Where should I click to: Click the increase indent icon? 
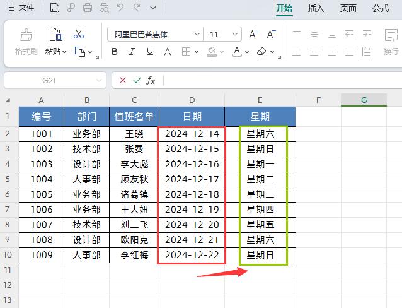367,34
